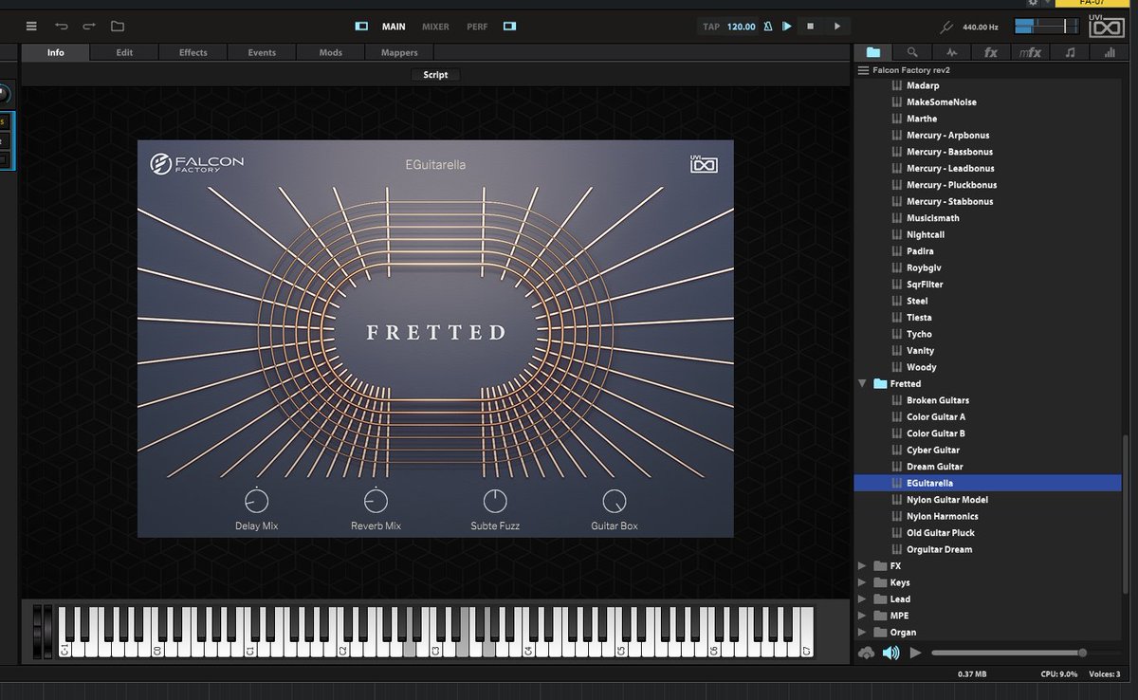Click the stop transport button
This screenshot has width=1138, height=700.
[x=811, y=27]
